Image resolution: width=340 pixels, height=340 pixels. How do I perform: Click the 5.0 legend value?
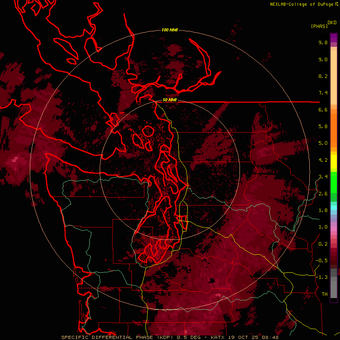(323, 143)
